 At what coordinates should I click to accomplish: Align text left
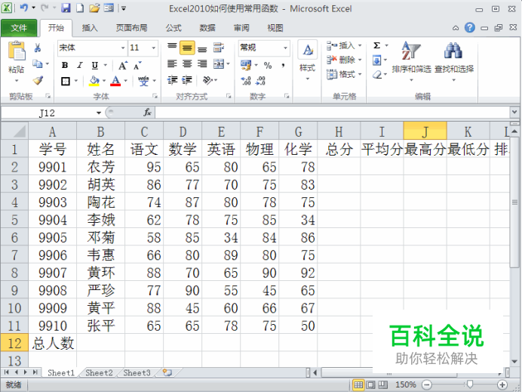point(172,63)
